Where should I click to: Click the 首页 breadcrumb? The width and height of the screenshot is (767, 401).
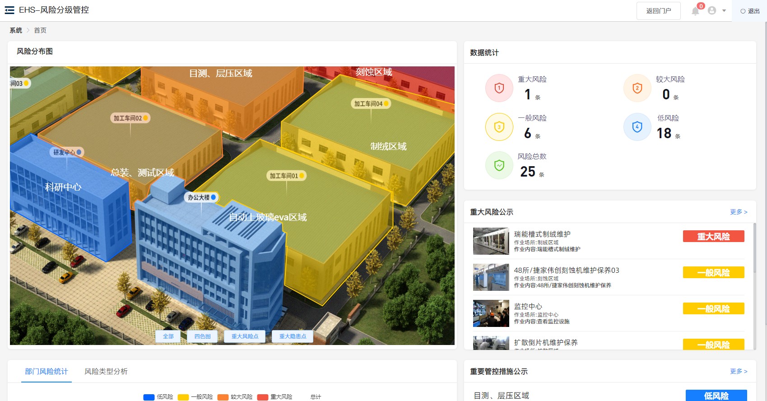click(x=40, y=30)
